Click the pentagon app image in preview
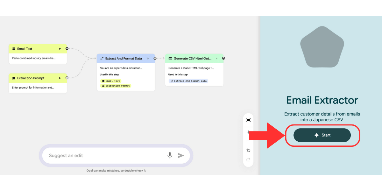This screenshot has width=382, height=191. (x=322, y=47)
